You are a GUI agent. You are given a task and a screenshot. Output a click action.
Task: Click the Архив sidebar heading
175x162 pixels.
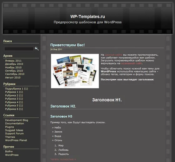tap(8, 56)
